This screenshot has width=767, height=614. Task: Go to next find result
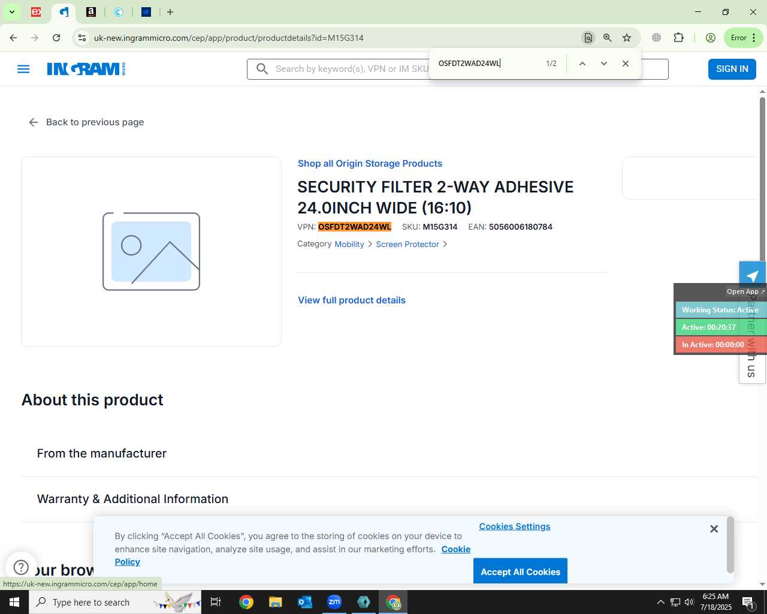point(603,64)
